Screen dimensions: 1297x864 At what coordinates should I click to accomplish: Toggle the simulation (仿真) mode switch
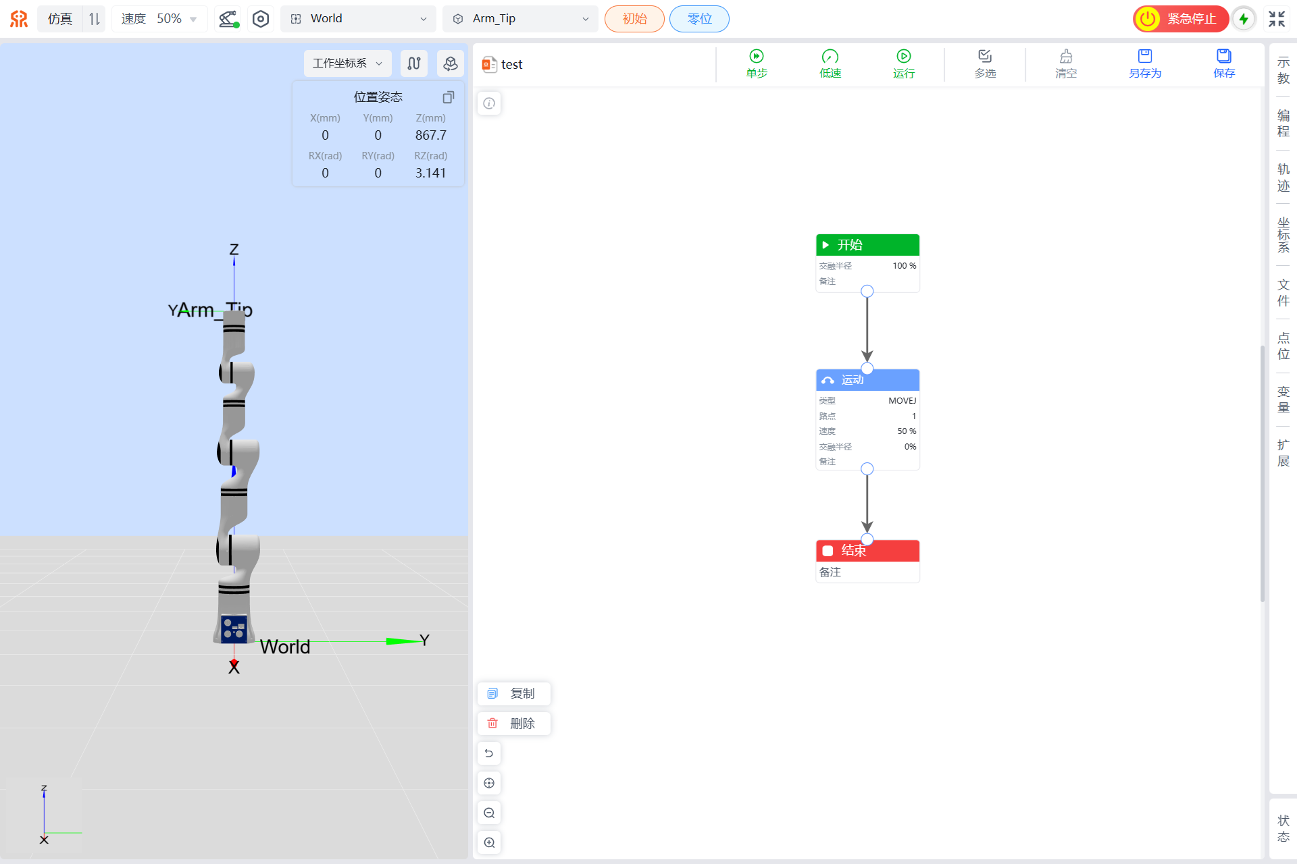tap(94, 19)
